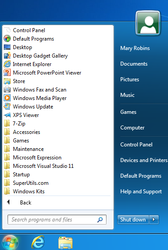Click the user account picture
Screen dimensions: 168x250
148,23
